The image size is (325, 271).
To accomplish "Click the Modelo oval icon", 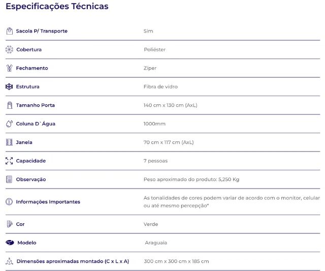I will pos(10,243).
